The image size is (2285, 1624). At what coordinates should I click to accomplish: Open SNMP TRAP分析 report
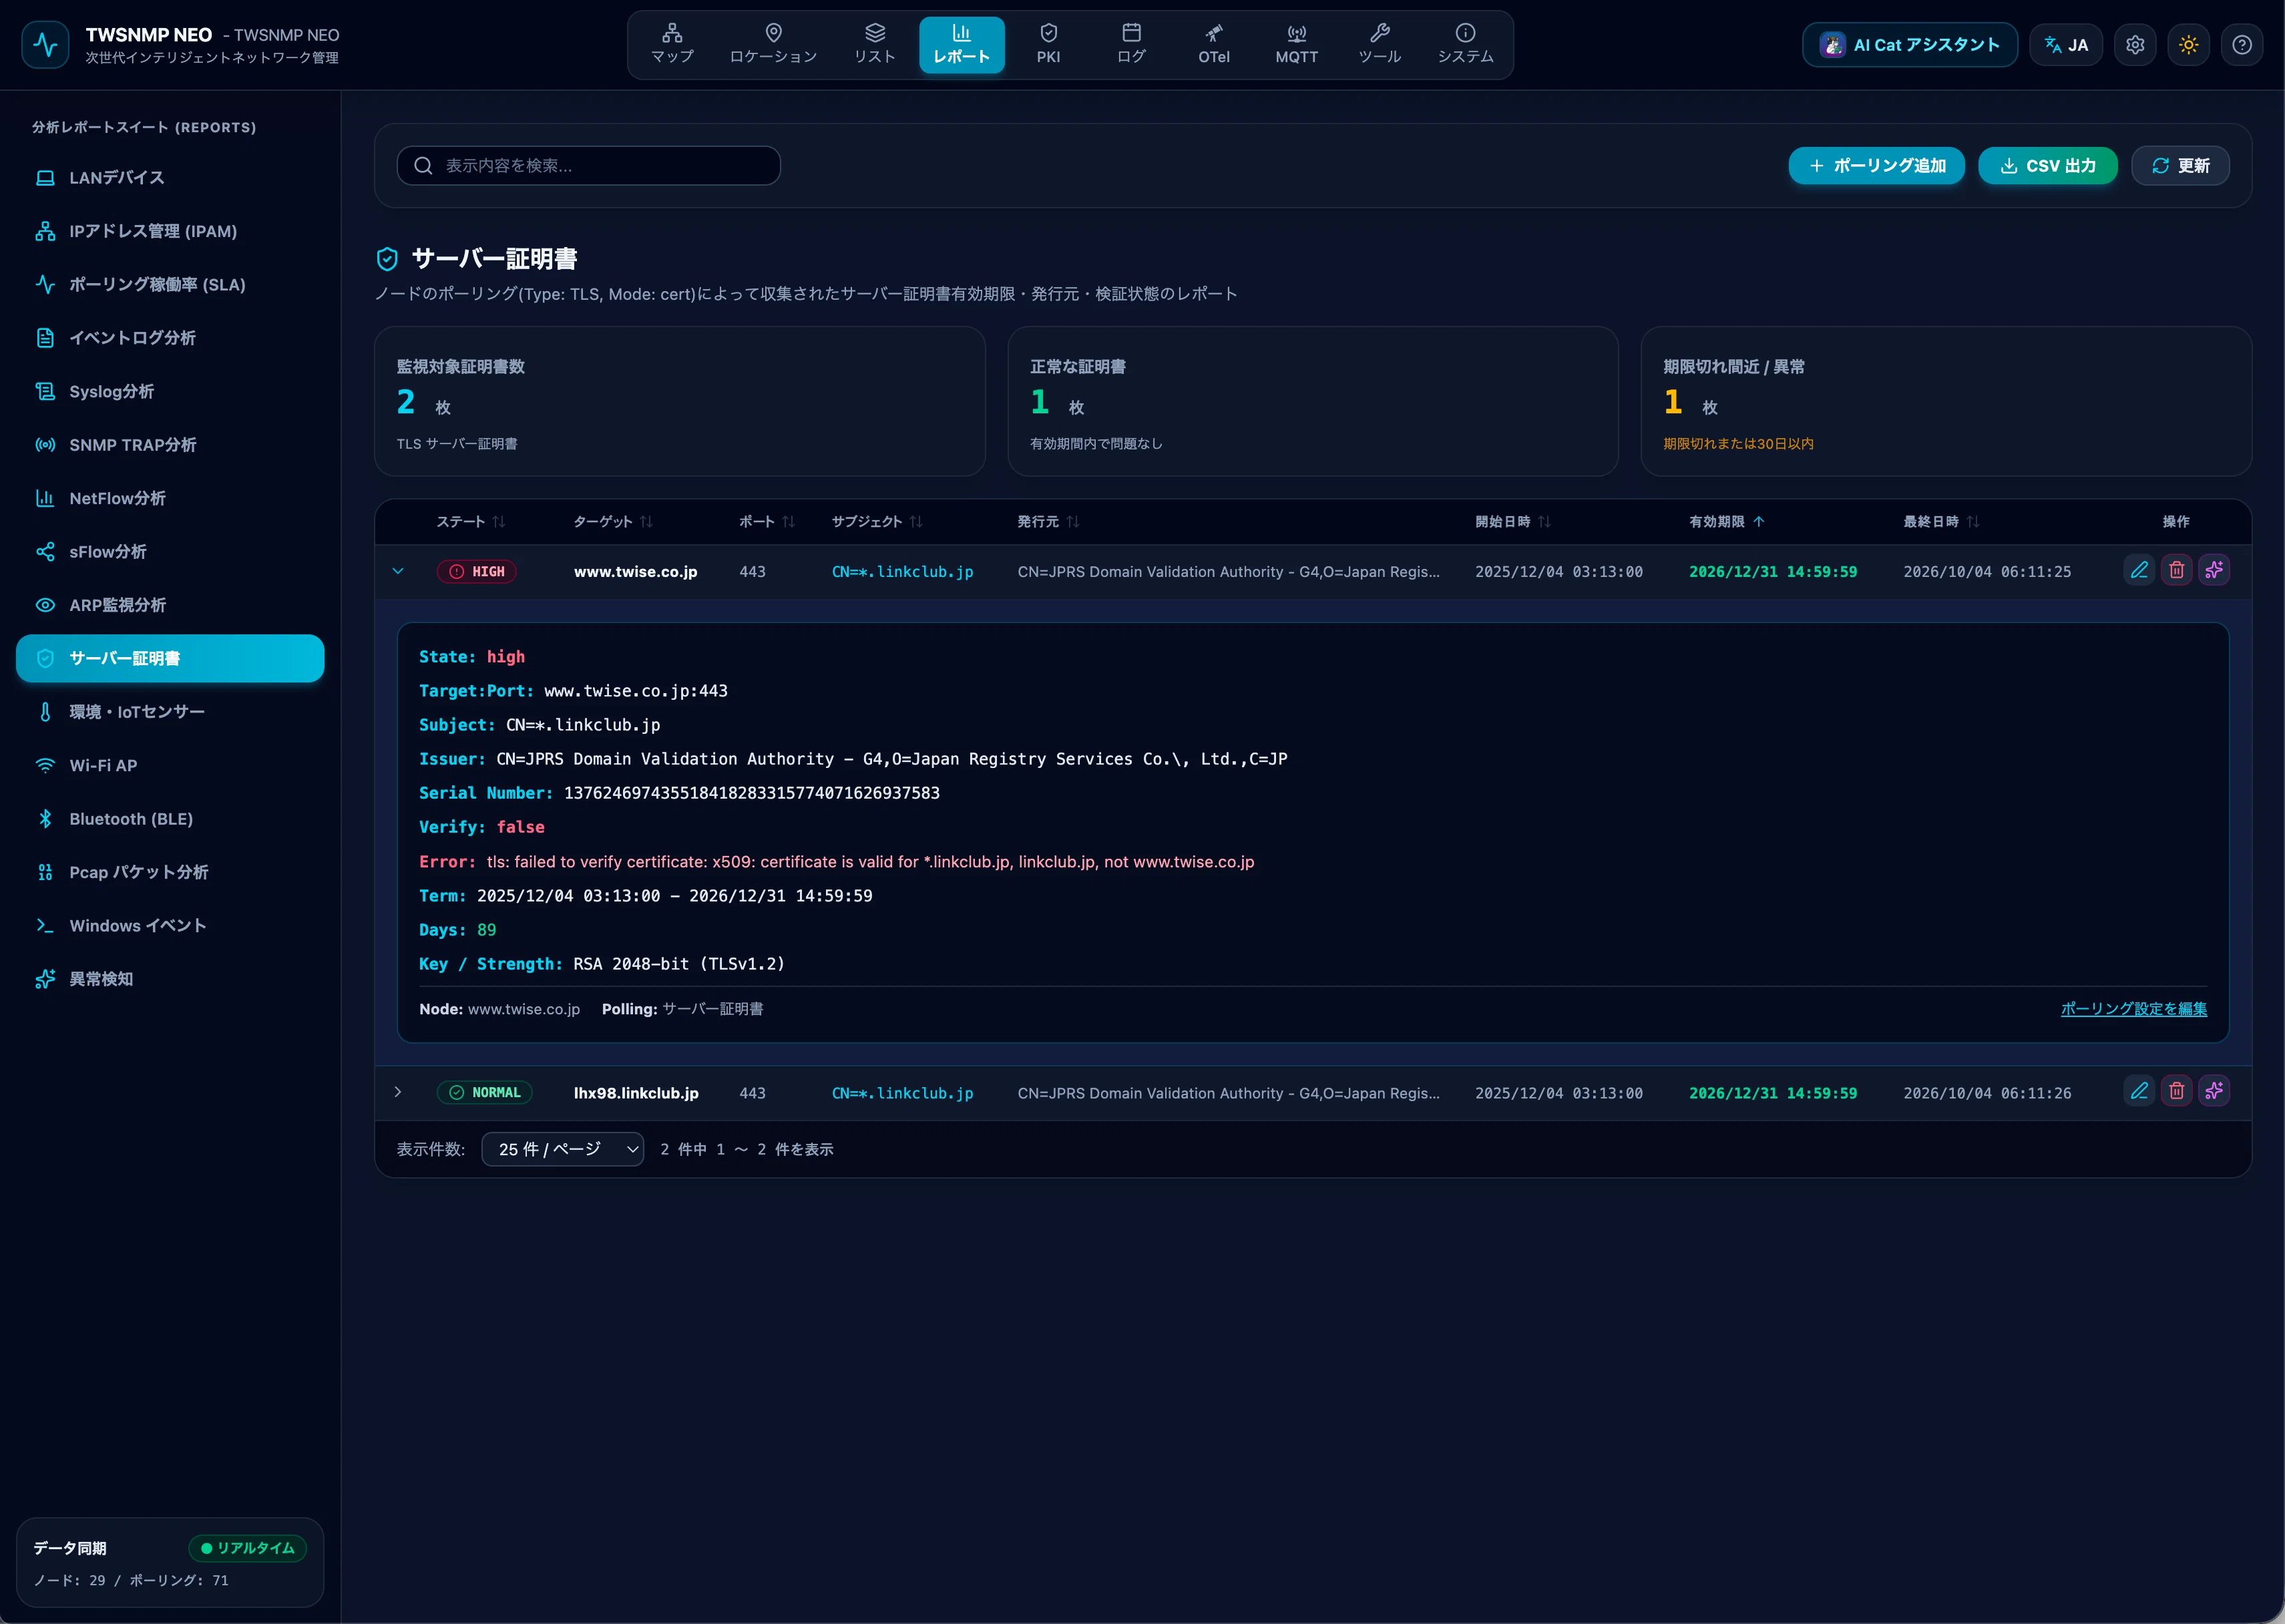[170, 445]
